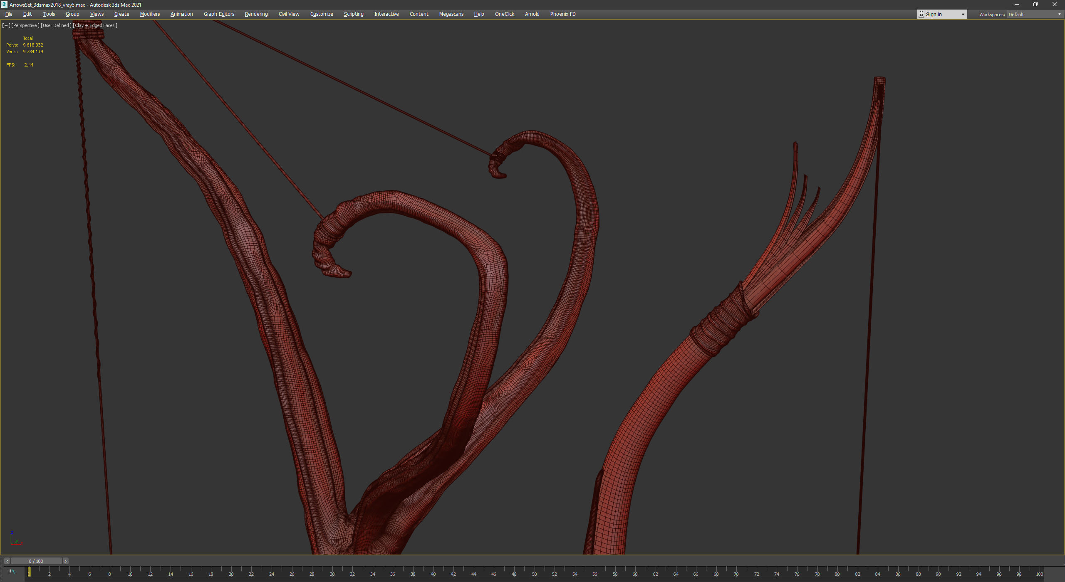Open the Megascans menu
1065x582 pixels.
coord(451,14)
